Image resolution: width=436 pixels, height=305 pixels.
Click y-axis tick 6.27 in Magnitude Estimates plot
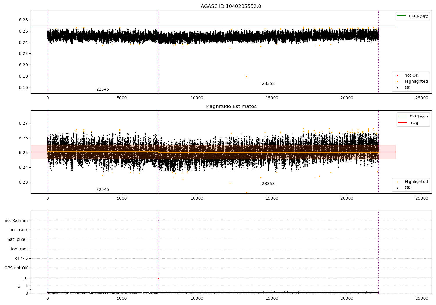click(x=24, y=123)
